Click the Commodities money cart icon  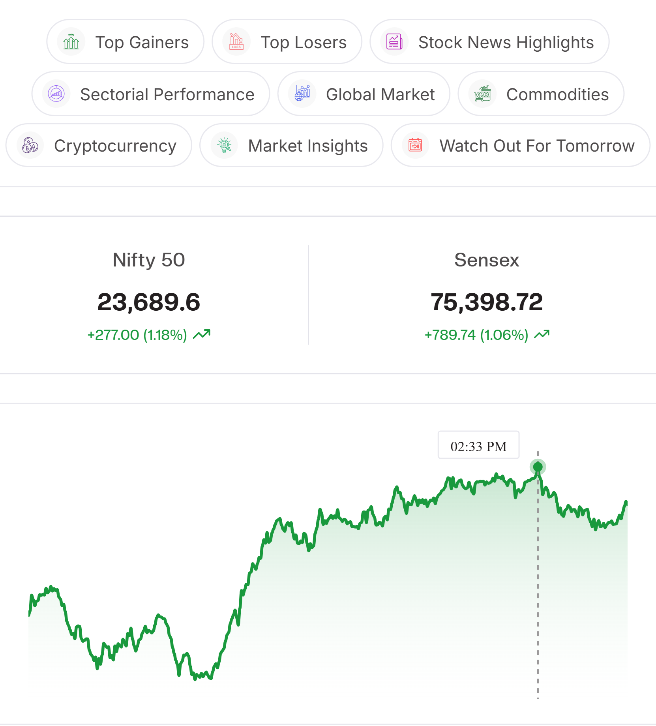coord(482,94)
